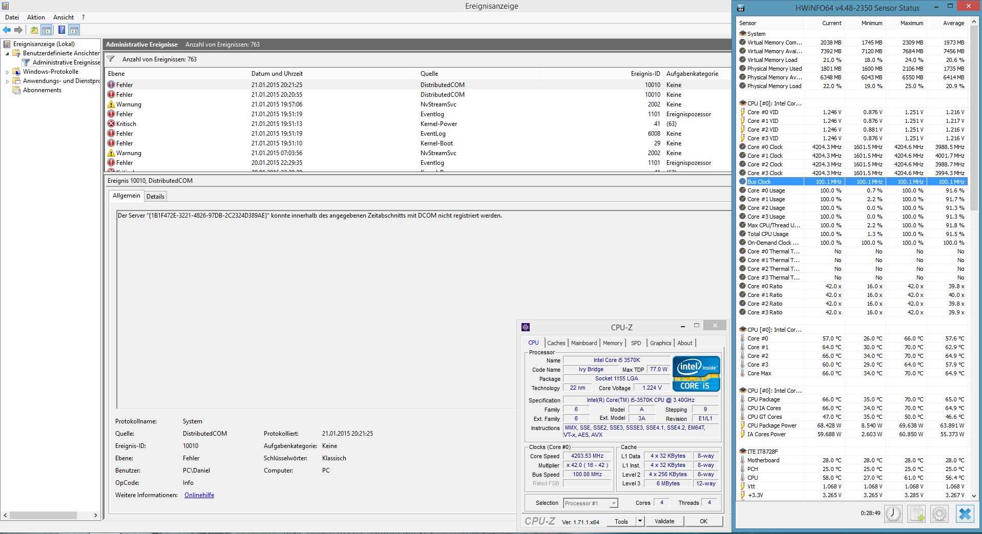Select the Bus Clock sensor row in HWiNFO
The width and height of the screenshot is (982, 534).
coord(852,182)
